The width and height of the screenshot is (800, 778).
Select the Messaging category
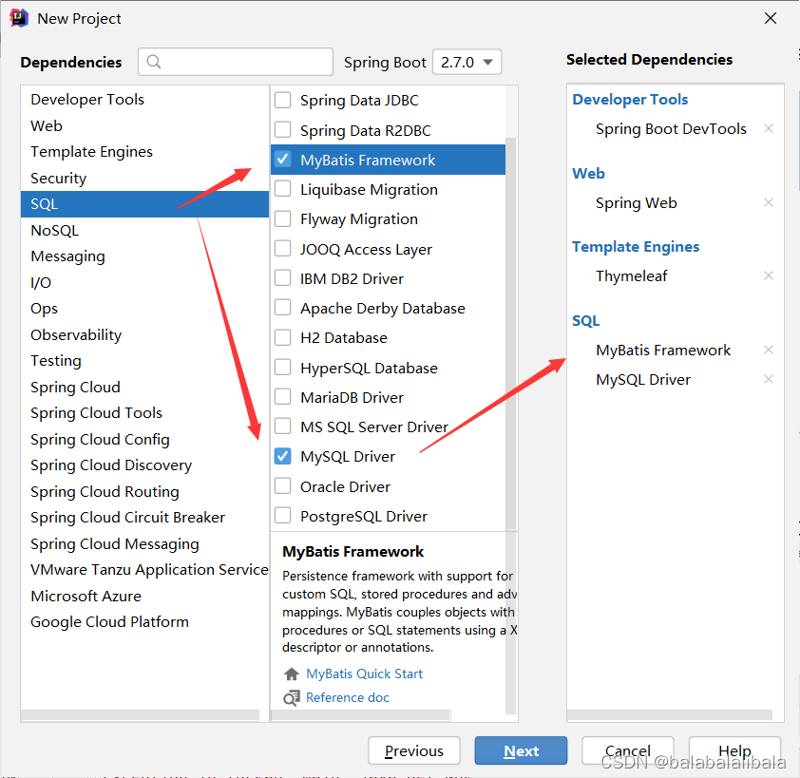[x=145, y=256]
